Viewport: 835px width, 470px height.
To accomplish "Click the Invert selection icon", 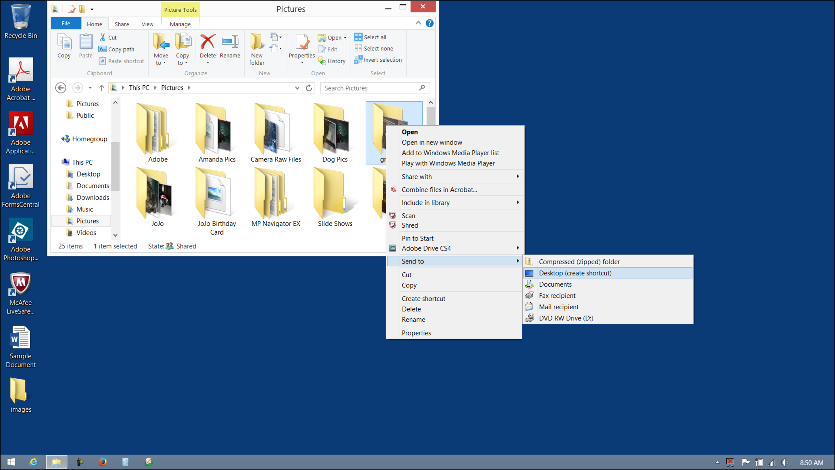I will pyautogui.click(x=358, y=59).
